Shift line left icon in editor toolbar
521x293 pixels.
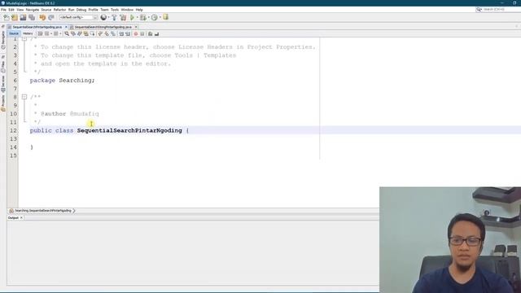[x=121, y=33]
